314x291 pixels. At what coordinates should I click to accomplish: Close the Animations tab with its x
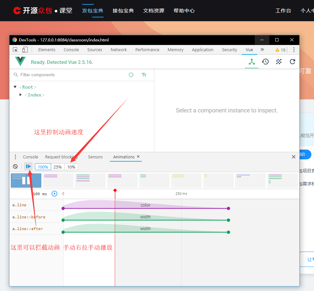[x=138, y=156]
